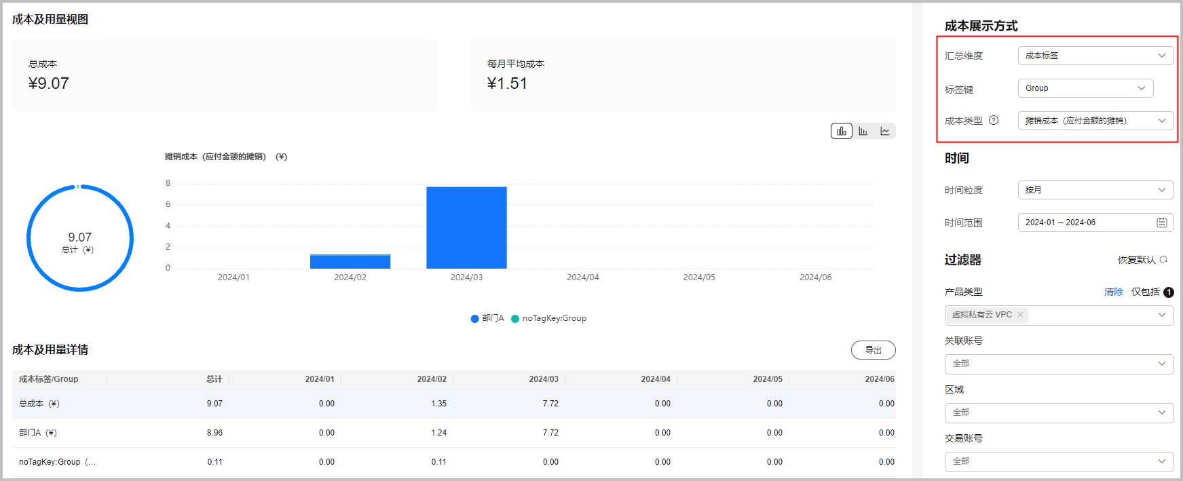1183x481 pixels.
Task: Switch to the stacked column chart icon
Action: (x=842, y=131)
